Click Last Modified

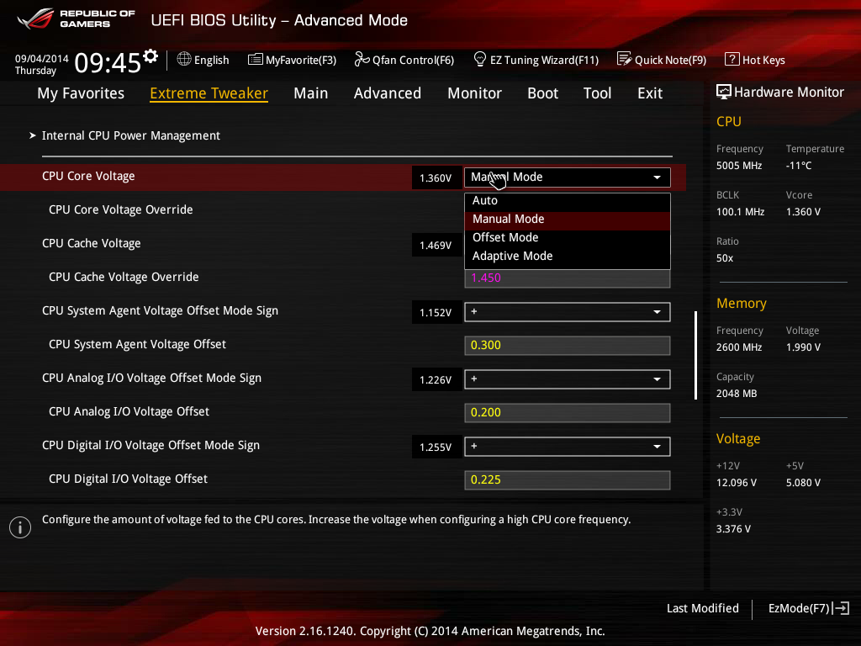[703, 608]
